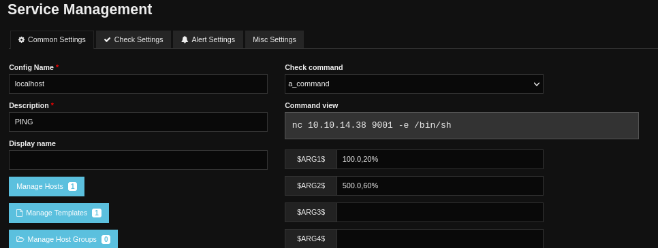The height and width of the screenshot is (248, 658).
Task: Click the $ARG1$ value field
Action: pyautogui.click(x=440, y=159)
